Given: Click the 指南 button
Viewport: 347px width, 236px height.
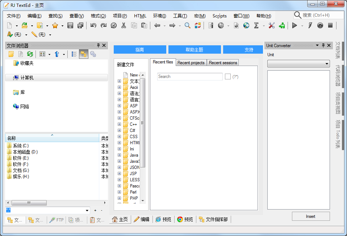Looking at the screenshot, I should point(140,50).
